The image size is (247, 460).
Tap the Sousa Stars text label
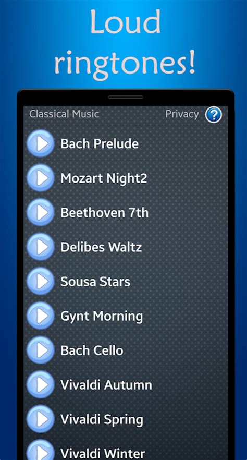[x=95, y=282]
